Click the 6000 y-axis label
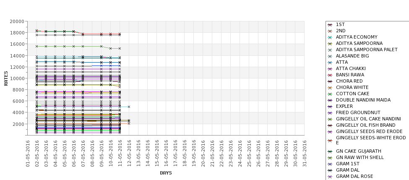 18,101
